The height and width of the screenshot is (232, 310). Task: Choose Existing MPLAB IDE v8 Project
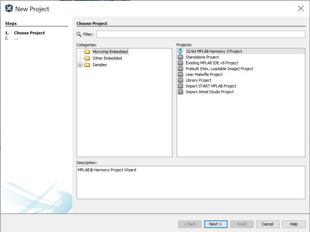pos(212,63)
